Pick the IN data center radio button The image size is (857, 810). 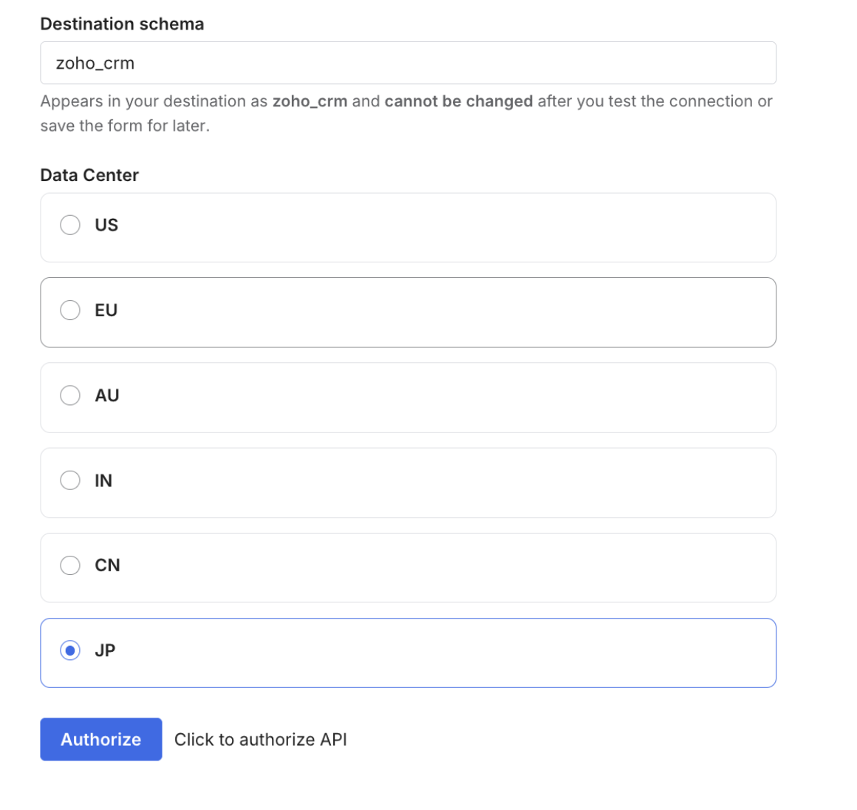(70, 480)
